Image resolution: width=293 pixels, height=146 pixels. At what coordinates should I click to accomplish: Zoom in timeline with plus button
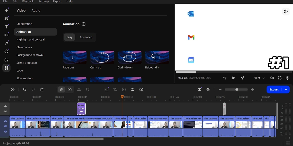pos(252,90)
